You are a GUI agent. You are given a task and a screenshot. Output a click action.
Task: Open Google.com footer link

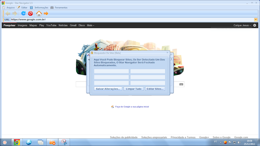[x=241, y=137]
